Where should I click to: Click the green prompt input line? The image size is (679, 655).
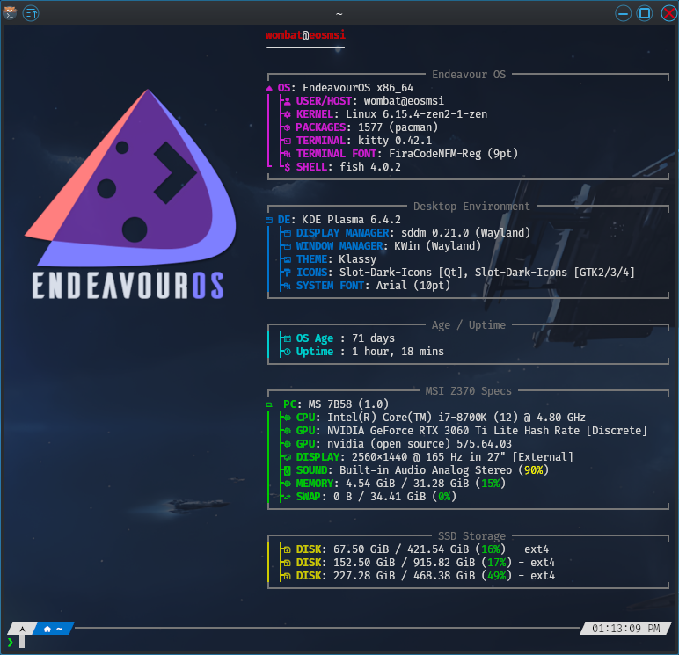(x=176, y=643)
